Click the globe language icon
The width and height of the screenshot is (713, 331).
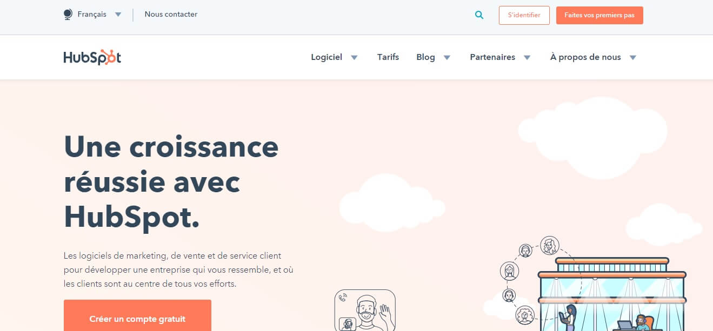(68, 15)
